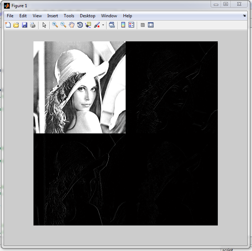Click the top-right dark detail subband image

point(172,87)
